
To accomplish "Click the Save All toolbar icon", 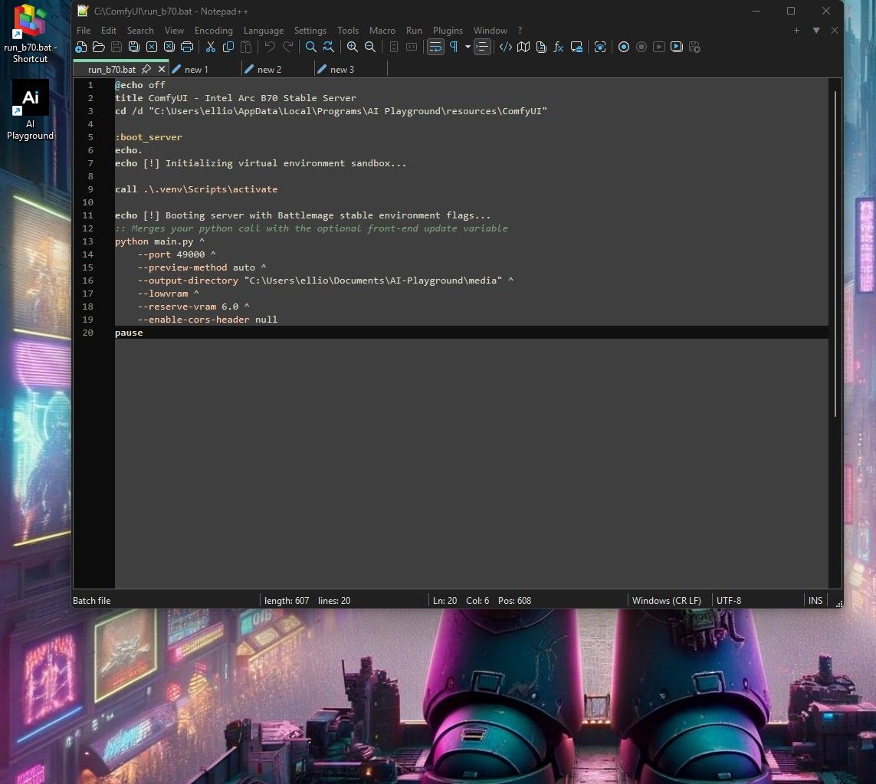I will pos(134,47).
